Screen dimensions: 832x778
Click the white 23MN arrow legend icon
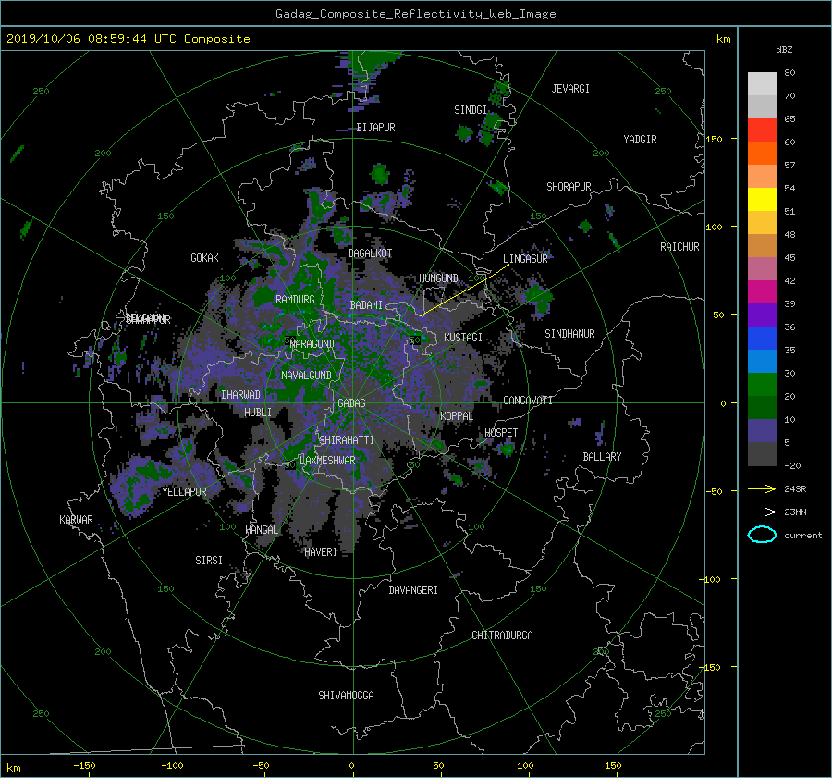(762, 512)
